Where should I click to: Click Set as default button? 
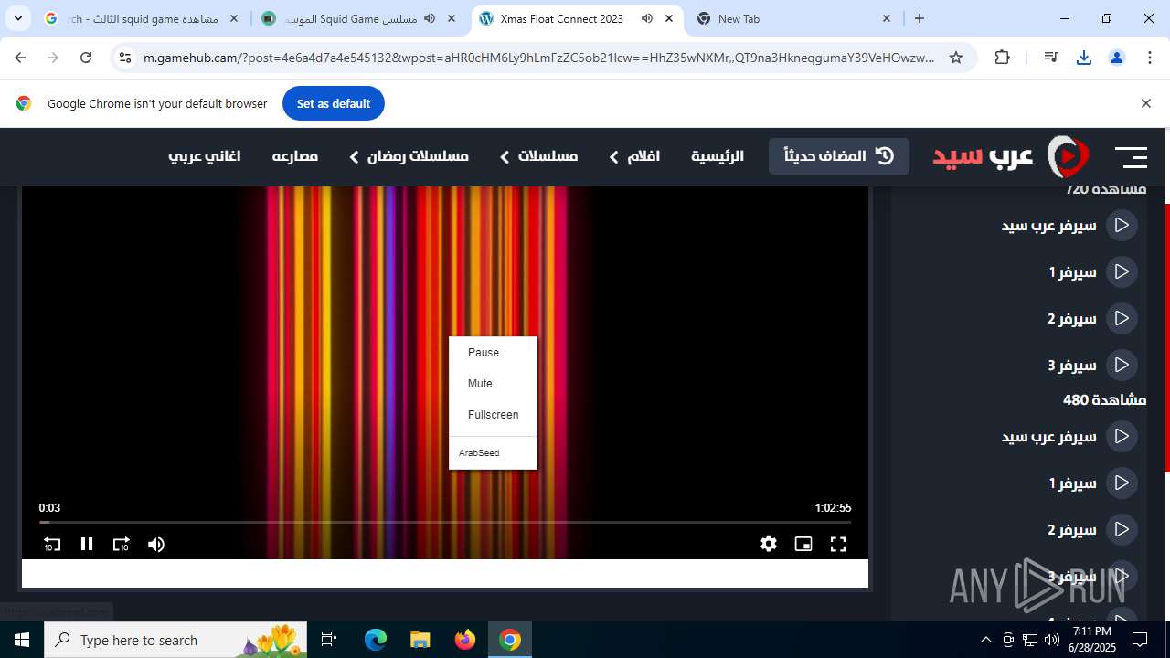click(x=334, y=103)
